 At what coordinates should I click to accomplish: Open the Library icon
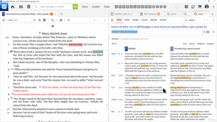(x=21, y=7)
